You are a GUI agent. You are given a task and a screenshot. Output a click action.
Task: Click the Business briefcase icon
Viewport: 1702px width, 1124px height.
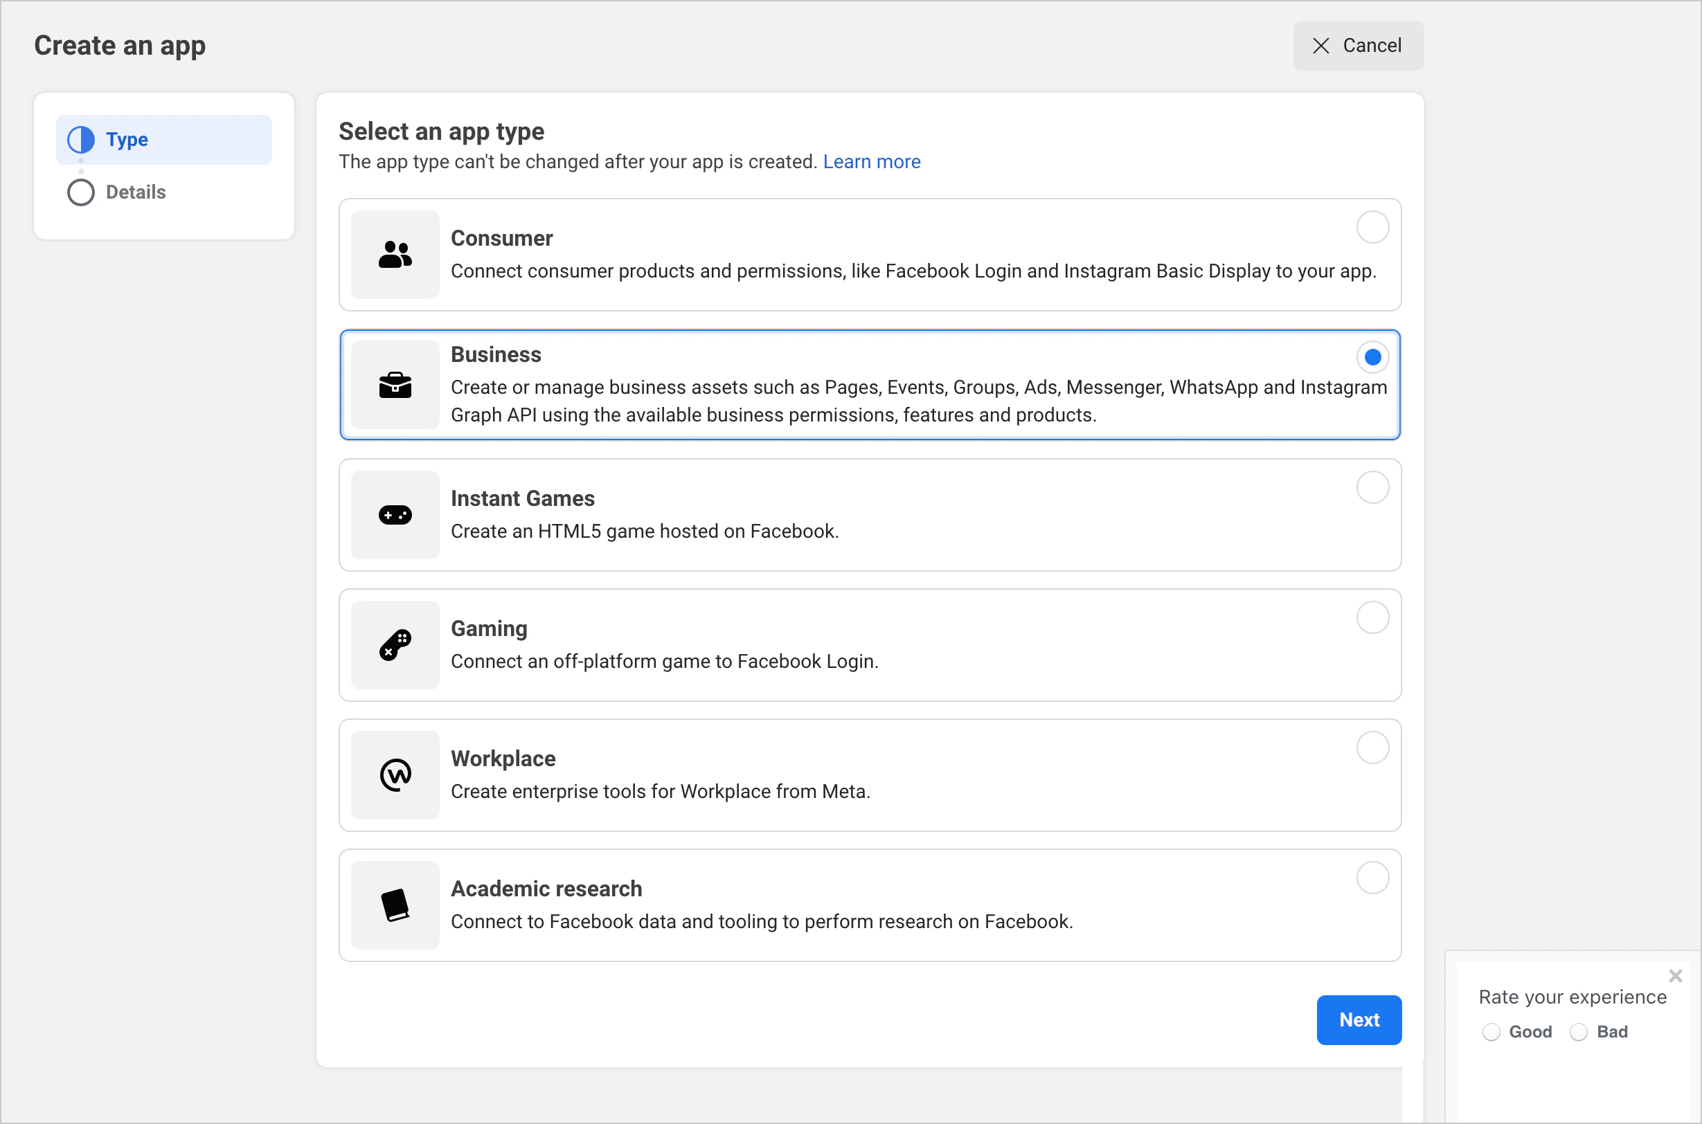395,385
